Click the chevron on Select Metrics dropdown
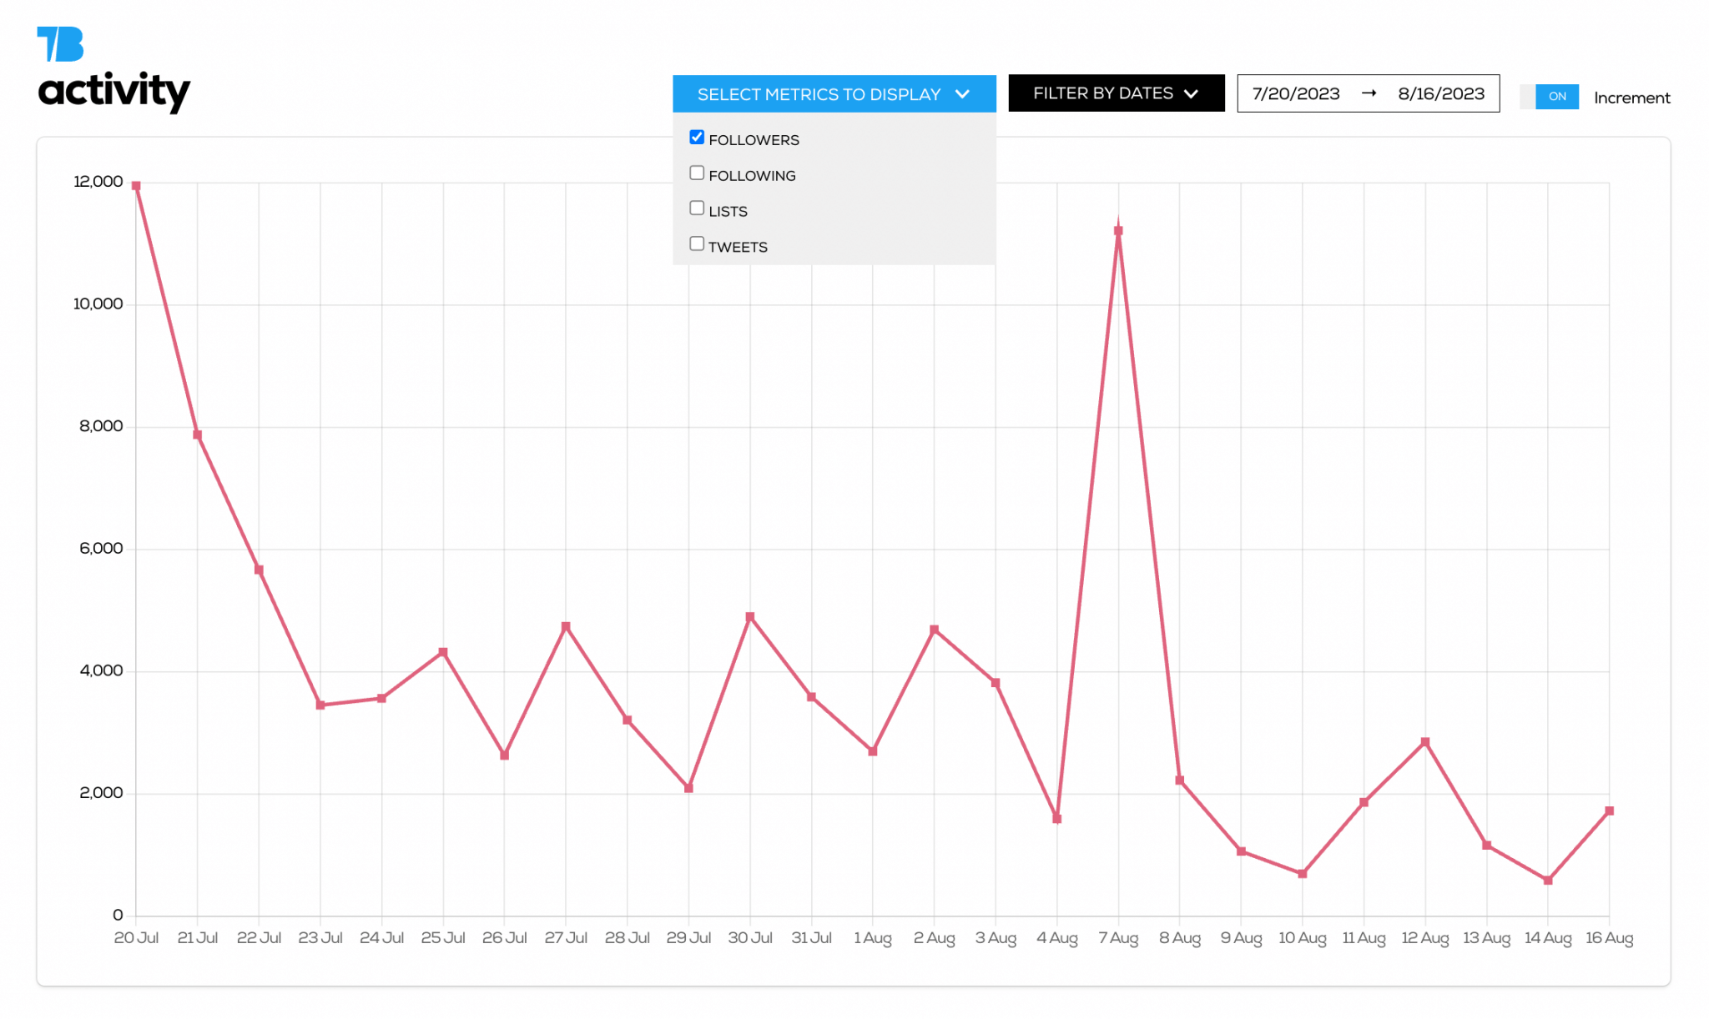This screenshot has width=1709, height=1019. pos(962,94)
